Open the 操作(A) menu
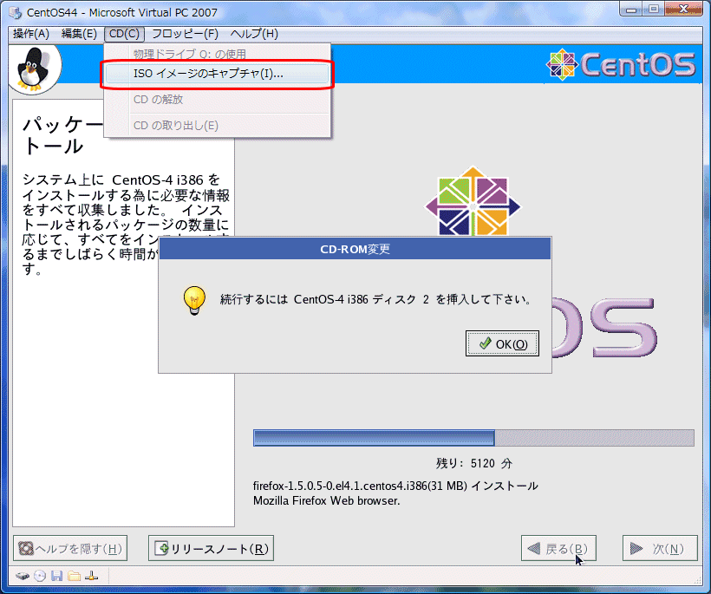Image resolution: width=711 pixels, height=594 pixels. tap(31, 34)
